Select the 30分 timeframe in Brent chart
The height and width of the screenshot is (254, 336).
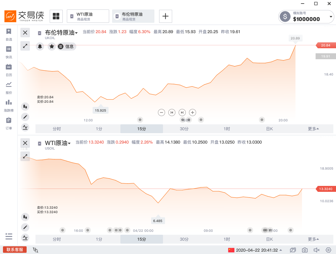tap(184, 129)
